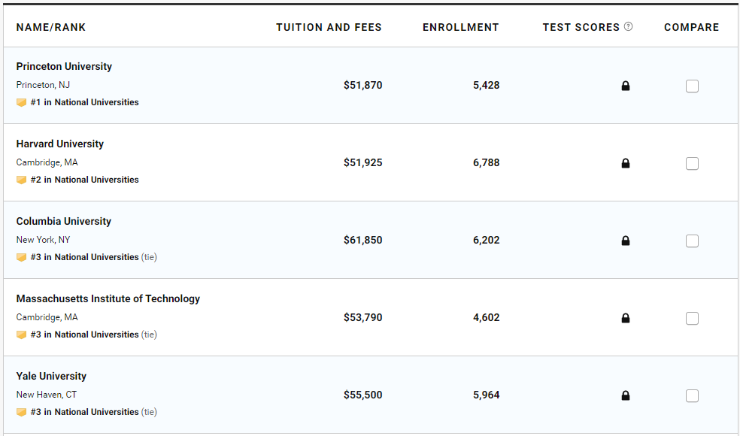This screenshot has height=436, width=740.
Task: Click Yale University's test scores lock icon
Action: (x=626, y=396)
